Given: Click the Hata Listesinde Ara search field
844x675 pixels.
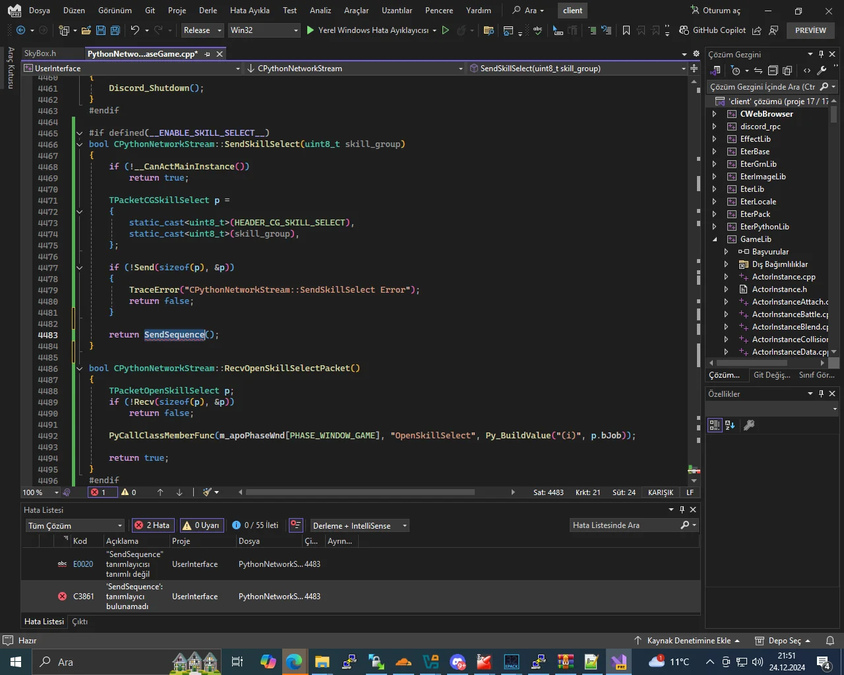Looking at the screenshot, I should click(623, 525).
